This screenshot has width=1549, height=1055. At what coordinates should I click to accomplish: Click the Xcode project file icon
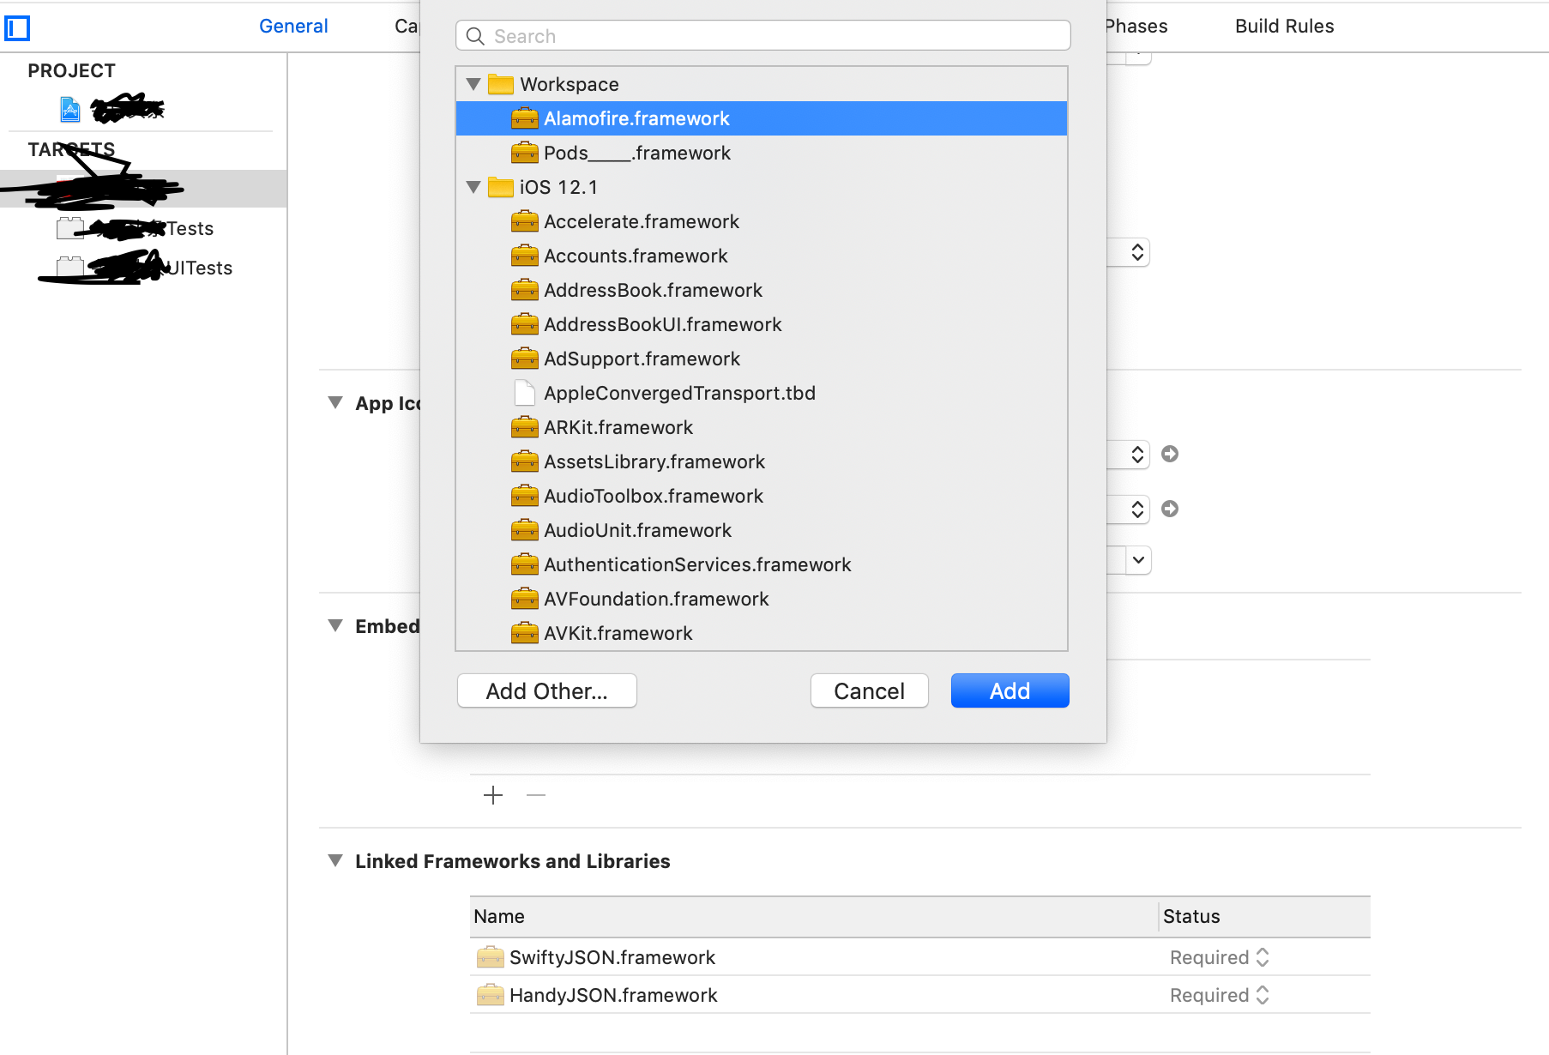[69, 109]
